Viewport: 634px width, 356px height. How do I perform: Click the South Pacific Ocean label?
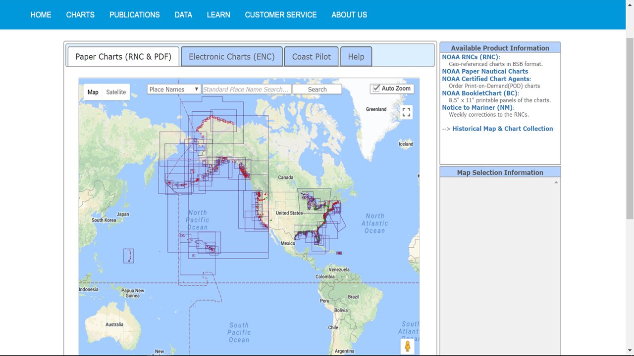tap(239, 332)
